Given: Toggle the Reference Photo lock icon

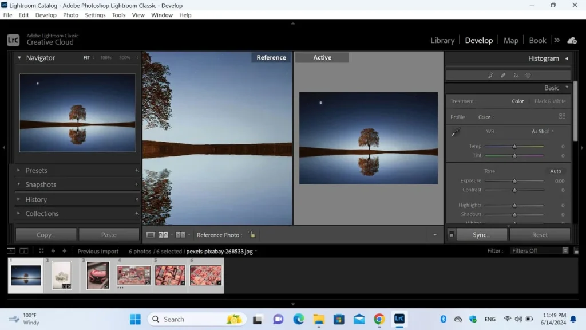Looking at the screenshot, I should pyautogui.click(x=252, y=234).
